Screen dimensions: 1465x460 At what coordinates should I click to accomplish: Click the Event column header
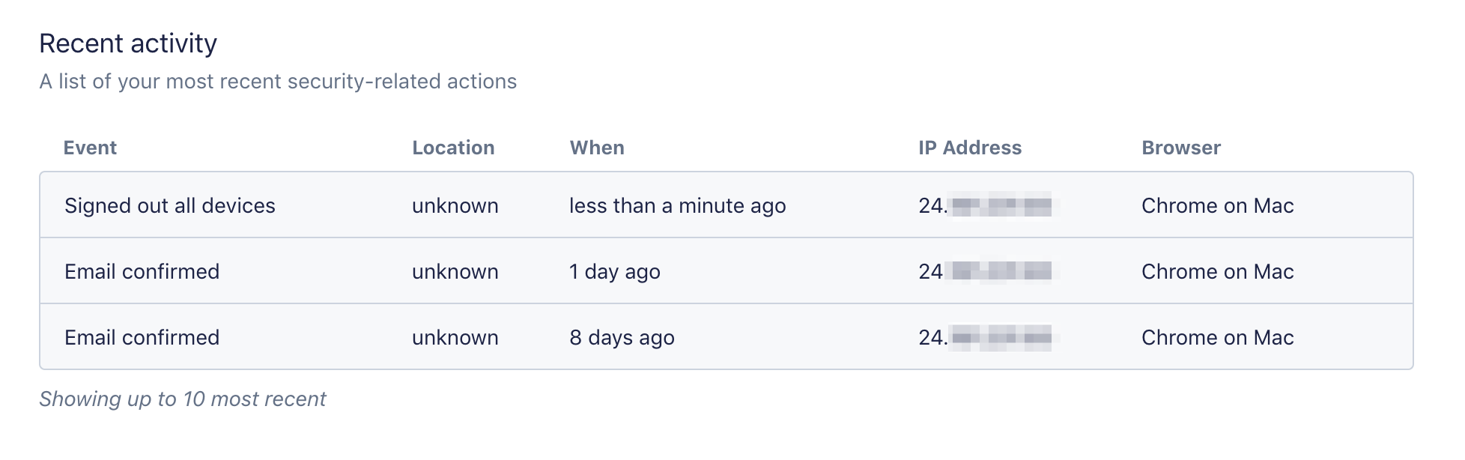click(90, 148)
